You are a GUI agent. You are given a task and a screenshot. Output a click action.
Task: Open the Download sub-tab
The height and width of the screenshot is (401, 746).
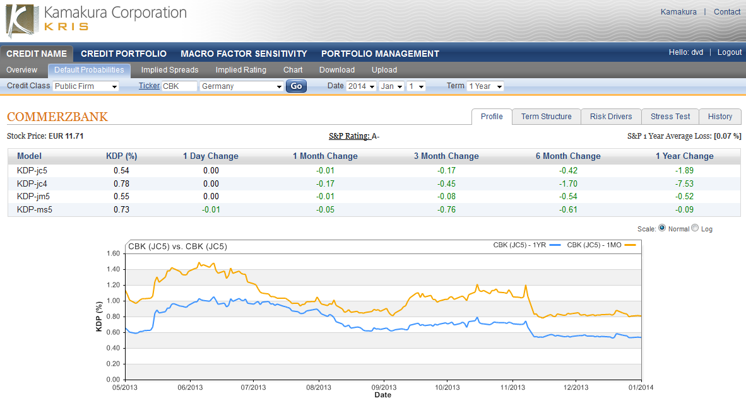(337, 70)
